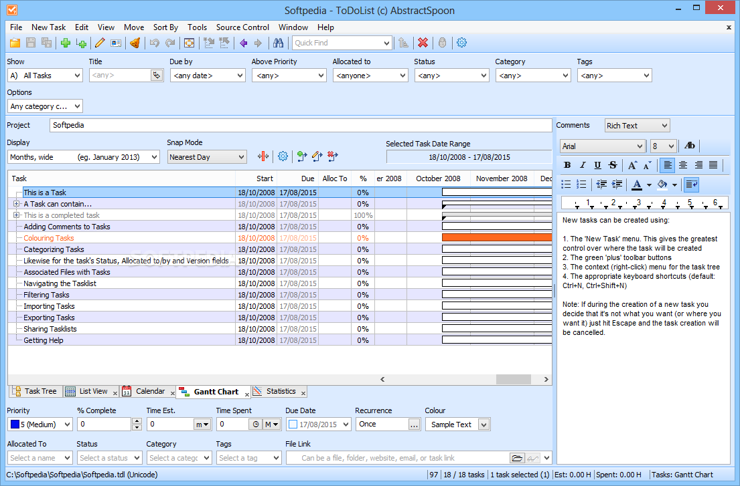The height and width of the screenshot is (486, 740).
Task: Open the Rich Text comments format dropdown
Action: [x=637, y=126]
